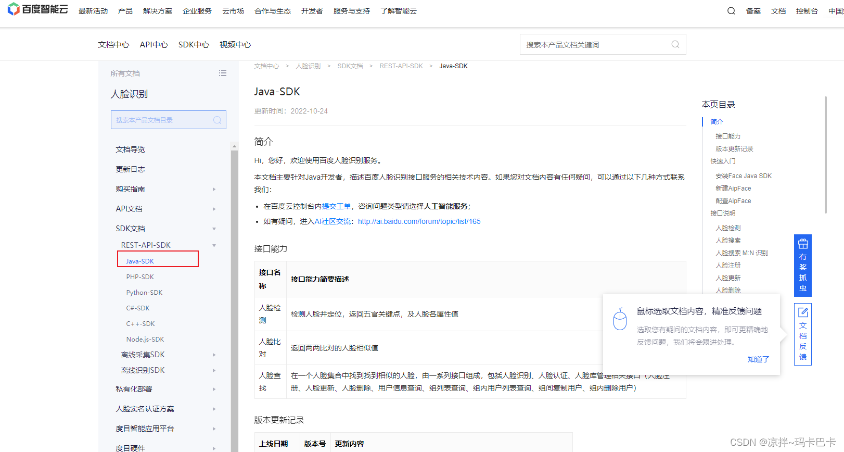Expand 人脸实名认证方案 arrow
This screenshot has width=844, height=452.
coord(214,409)
